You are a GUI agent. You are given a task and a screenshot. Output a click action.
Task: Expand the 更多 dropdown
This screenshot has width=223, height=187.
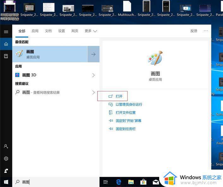tap(91, 31)
